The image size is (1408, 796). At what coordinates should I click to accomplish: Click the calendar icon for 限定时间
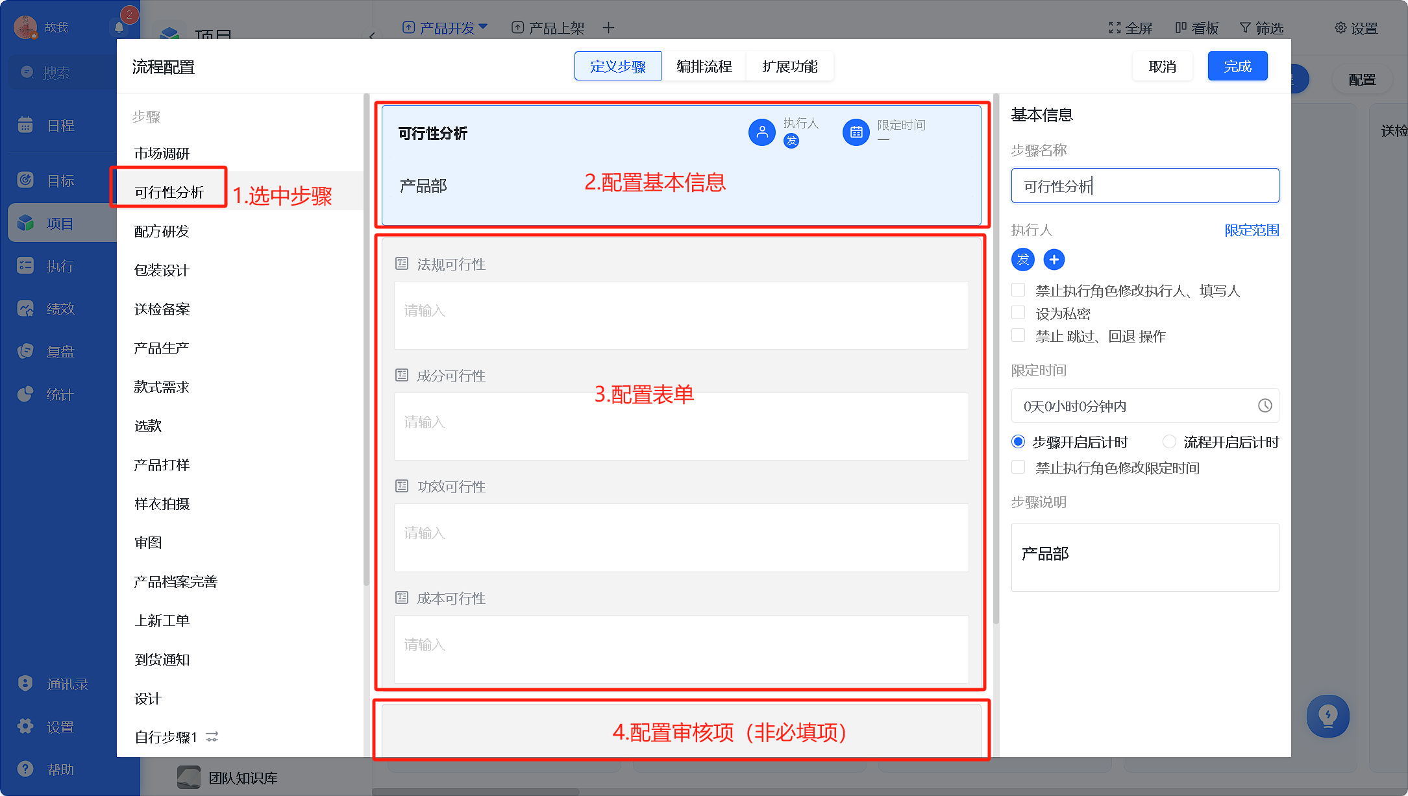pos(856,132)
